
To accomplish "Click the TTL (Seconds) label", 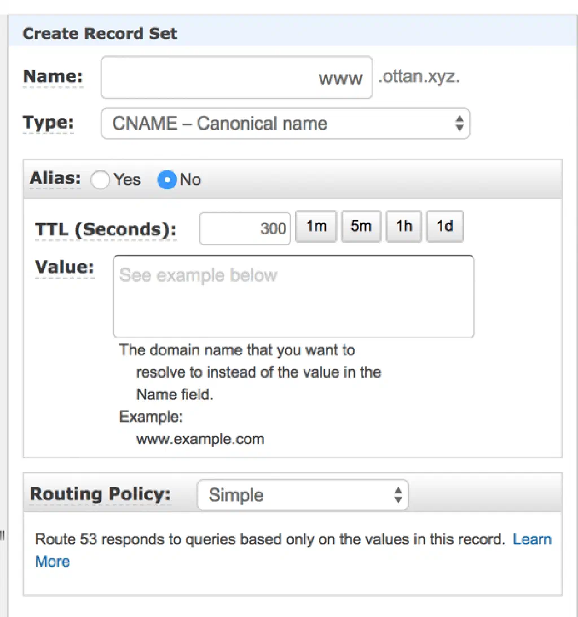I will pos(106,230).
